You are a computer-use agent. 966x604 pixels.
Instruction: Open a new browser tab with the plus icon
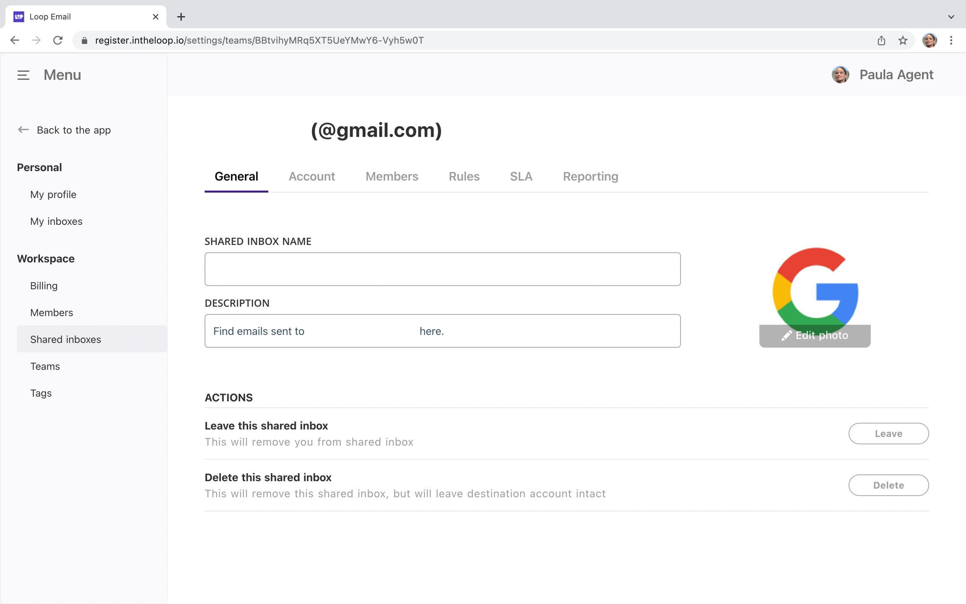click(x=181, y=17)
